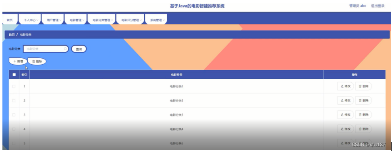Click the 删除 batch delete button above table
Image resolution: width=392 pixels, height=151 pixels.
[x=37, y=61]
